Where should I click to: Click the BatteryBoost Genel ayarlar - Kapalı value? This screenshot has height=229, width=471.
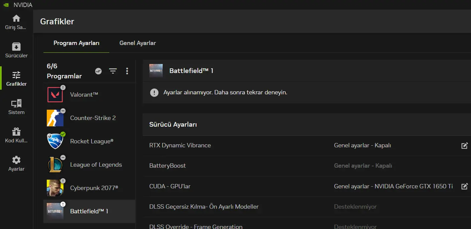click(363, 166)
